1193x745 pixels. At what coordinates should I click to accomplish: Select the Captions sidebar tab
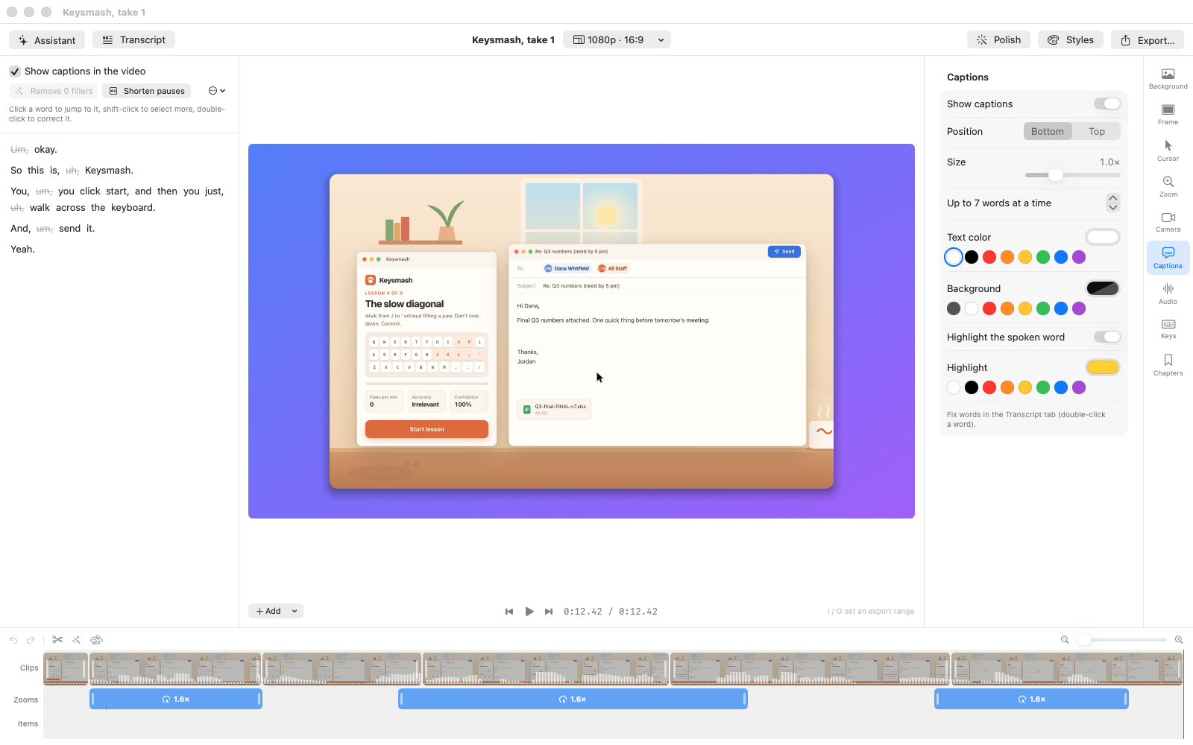[1168, 258]
